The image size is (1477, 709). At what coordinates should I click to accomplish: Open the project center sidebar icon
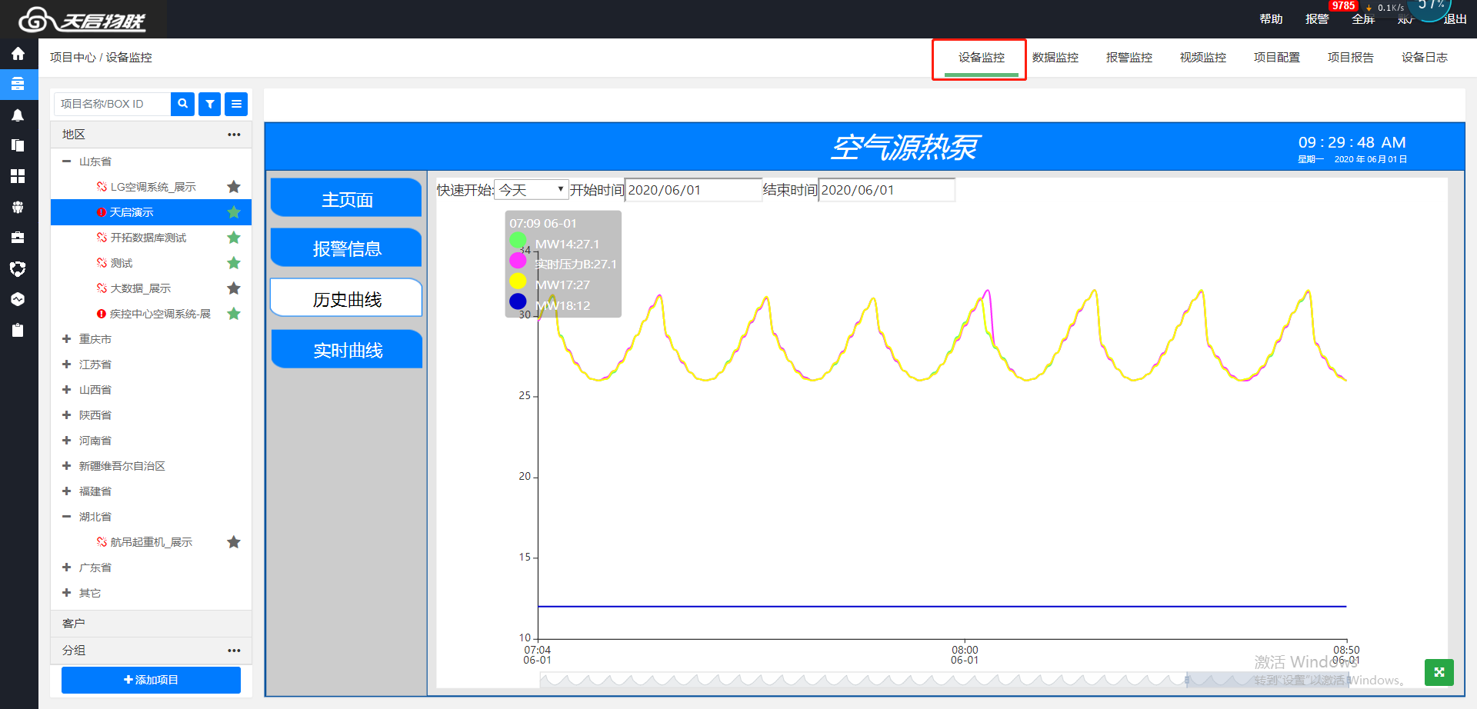point(18,84)
